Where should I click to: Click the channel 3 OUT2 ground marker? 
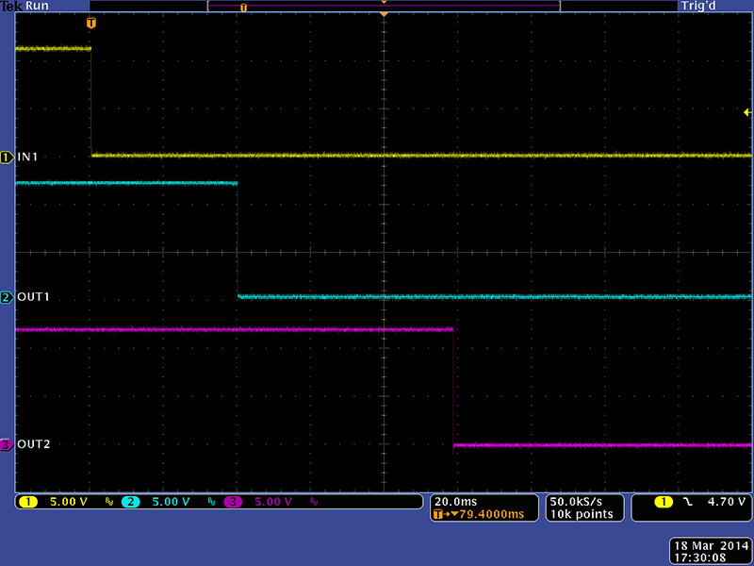(x=7, y=444)
